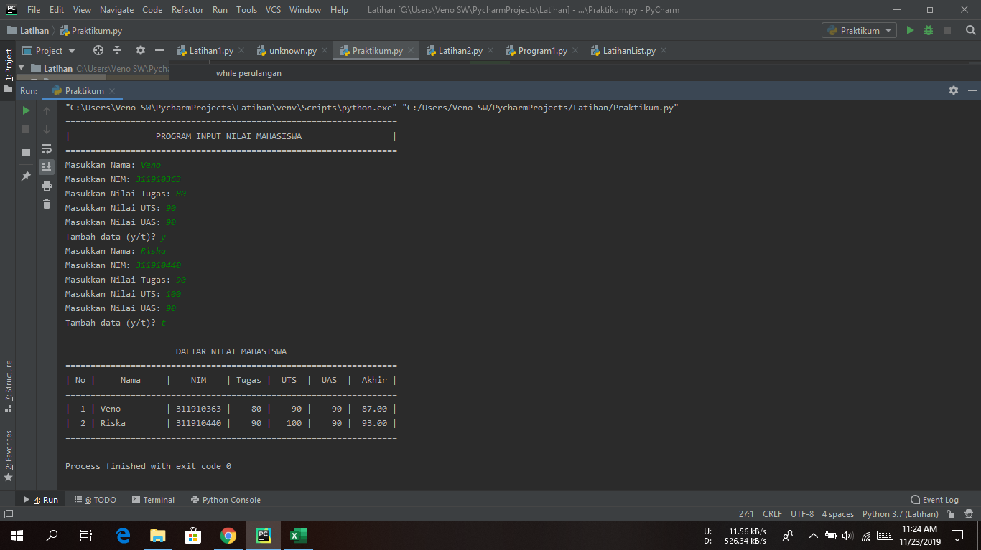This screenshot has height=550, width=981.
Task: Jump up the stack trace with the up arrow
Action: pos(47,111)
